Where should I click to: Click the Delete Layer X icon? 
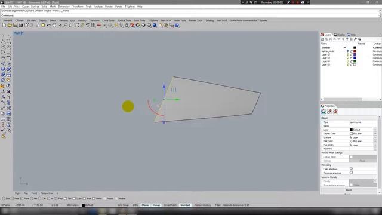pyautogui.click(x=331, y=39)
